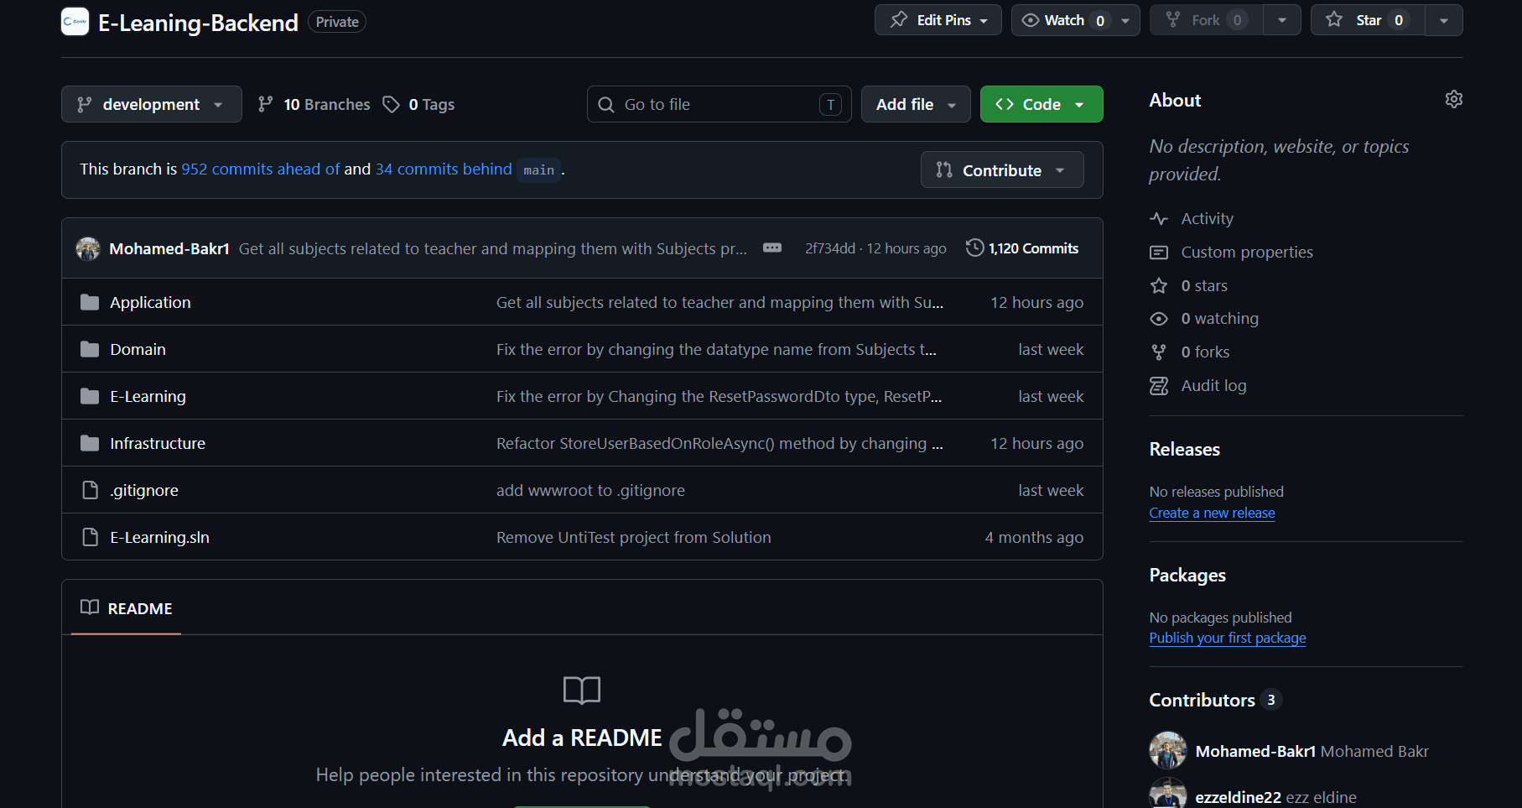Open the Contributors heading link

[x=1202, y=700]
